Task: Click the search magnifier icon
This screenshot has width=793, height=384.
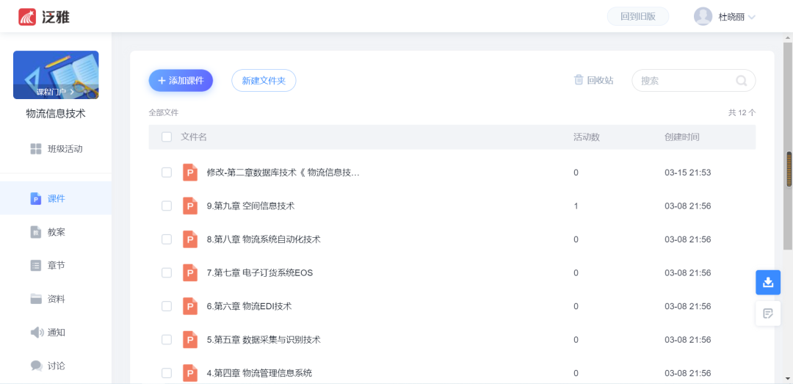Action: [742, 81]
